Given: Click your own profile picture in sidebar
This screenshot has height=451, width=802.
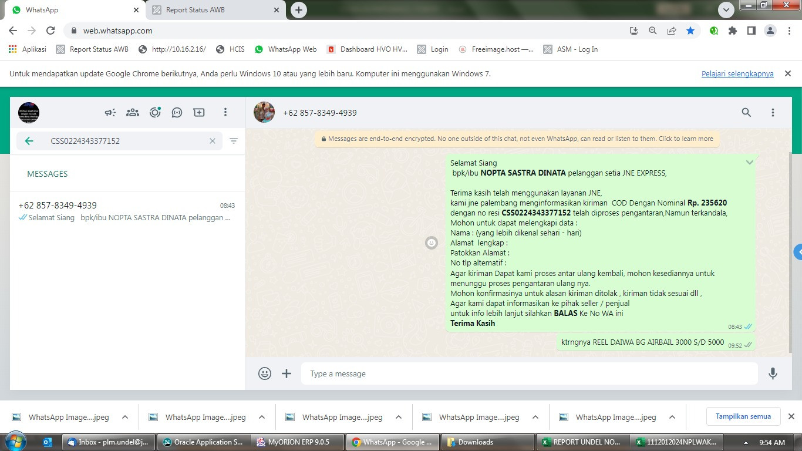Looking at the screenshot, I should click(x=29, y=112).
